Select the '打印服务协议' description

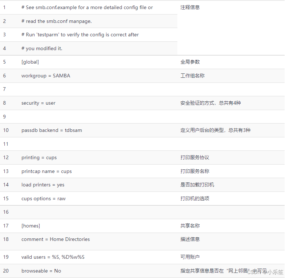pyautogui.click(x=194, y=157)
